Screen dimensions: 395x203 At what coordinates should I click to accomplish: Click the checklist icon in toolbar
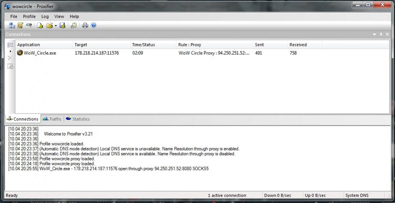pyautogui.click(x=74, y=26)
